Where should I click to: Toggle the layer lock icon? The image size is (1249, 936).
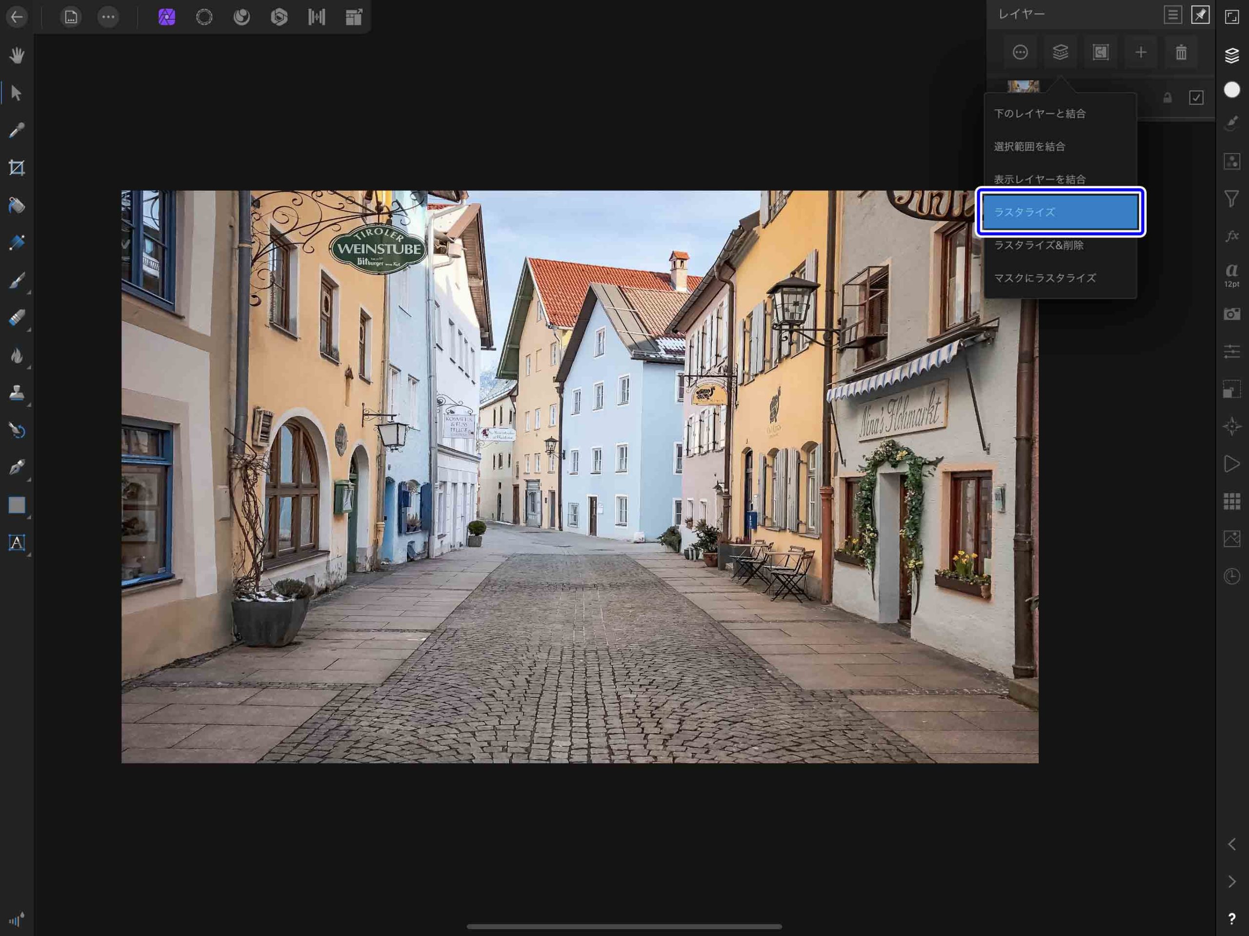(1167, 98)
